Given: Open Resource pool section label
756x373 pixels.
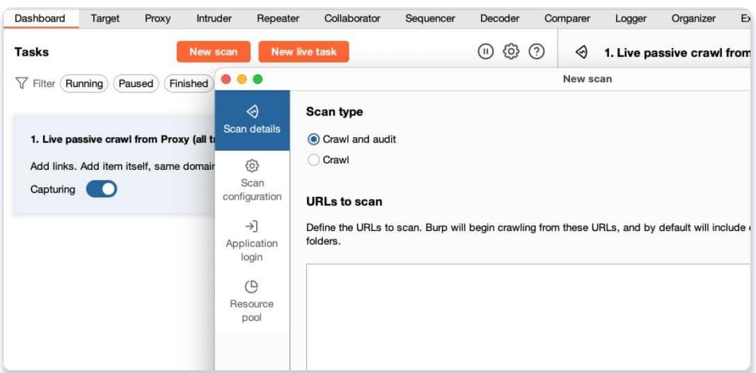Looking at the screenshot, I should pos(252,311).
